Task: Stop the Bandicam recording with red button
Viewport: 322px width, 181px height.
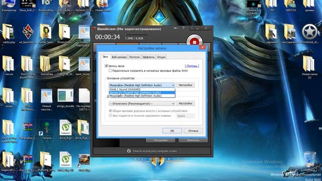Action: coord(194,41)
